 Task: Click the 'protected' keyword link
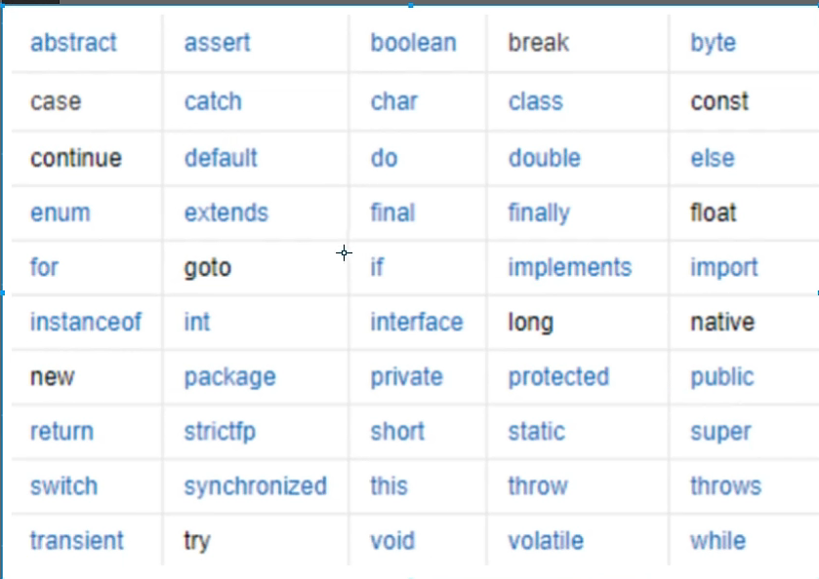point(558,377)
